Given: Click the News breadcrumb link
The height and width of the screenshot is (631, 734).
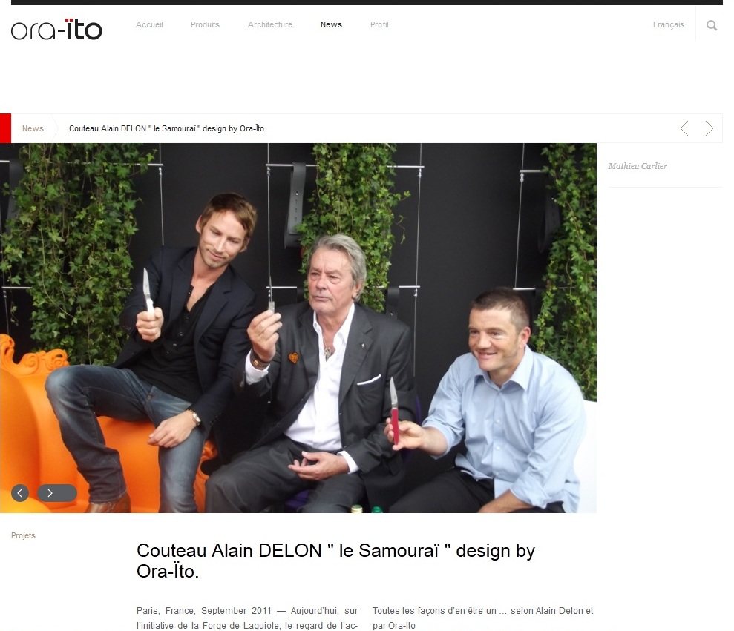Looking at the screenshot, I should pyautogui.click(x=33, y=128).
